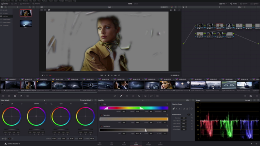Screen dimensions: 260x146
Task: Open the File menu
Action: point(13,1)
